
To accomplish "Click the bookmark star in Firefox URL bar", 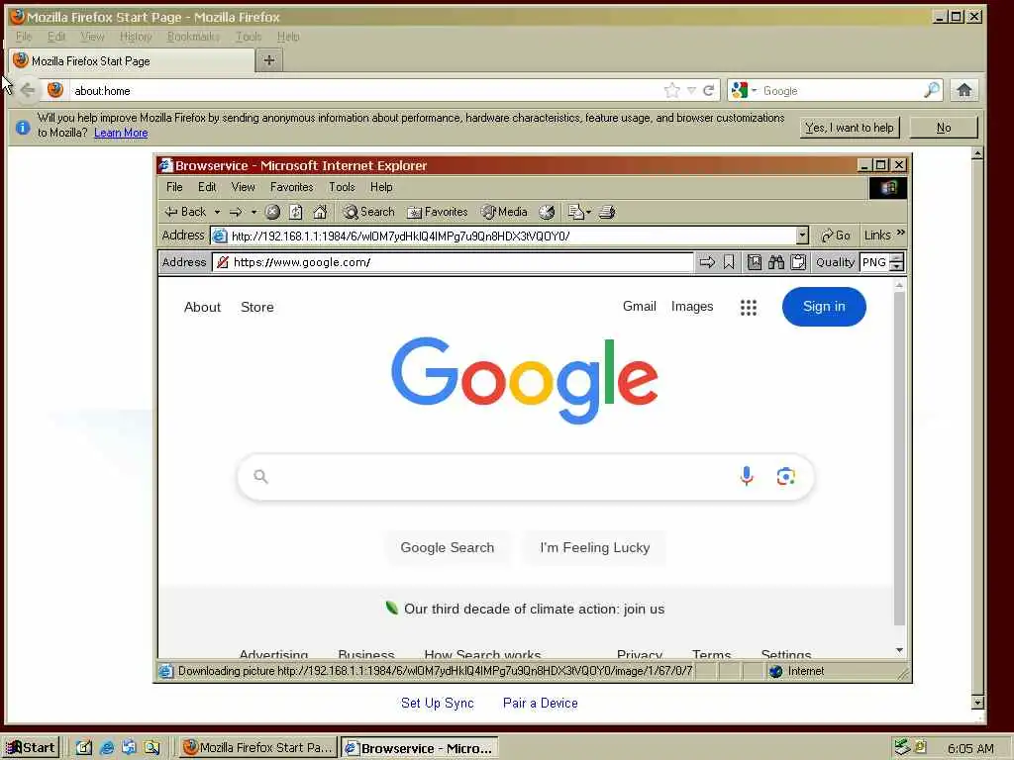I will (672, 90).
